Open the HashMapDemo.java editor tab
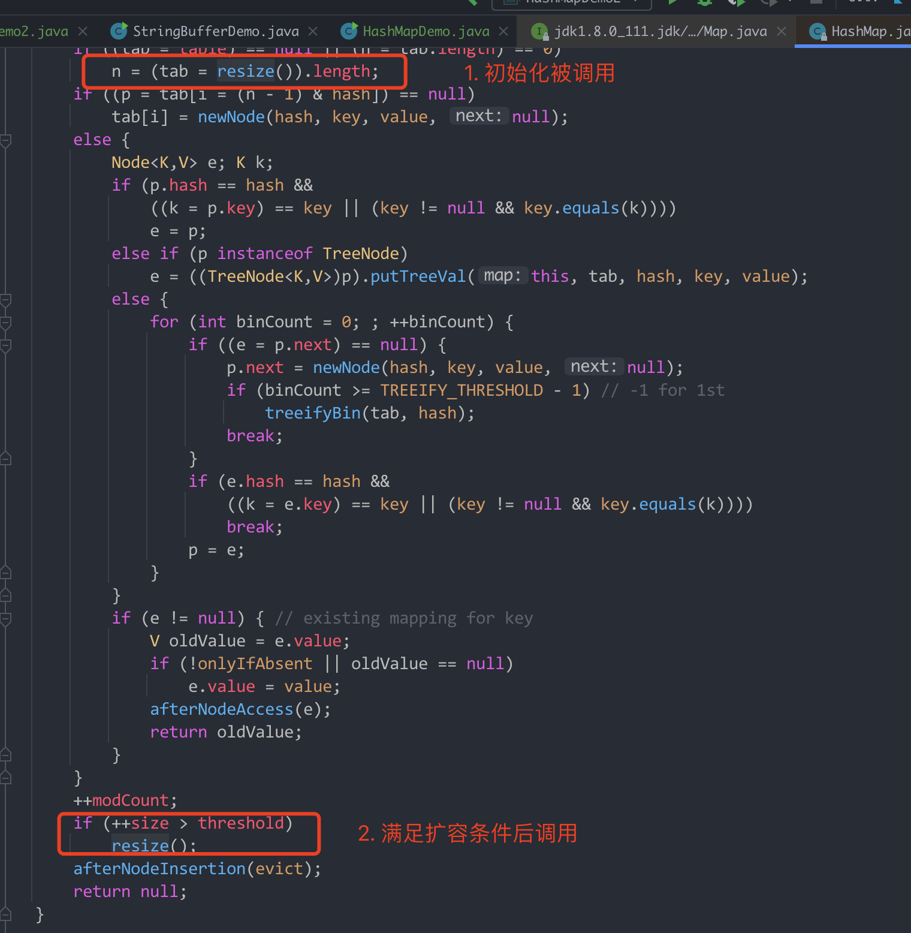Viewport: 911px width, 933px height. click(426, 31)
